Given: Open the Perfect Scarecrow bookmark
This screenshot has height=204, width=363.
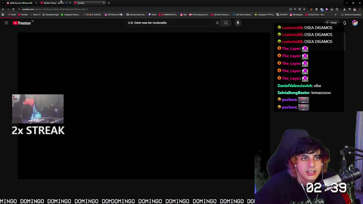Looking at the screenshot, I should 220,15.
